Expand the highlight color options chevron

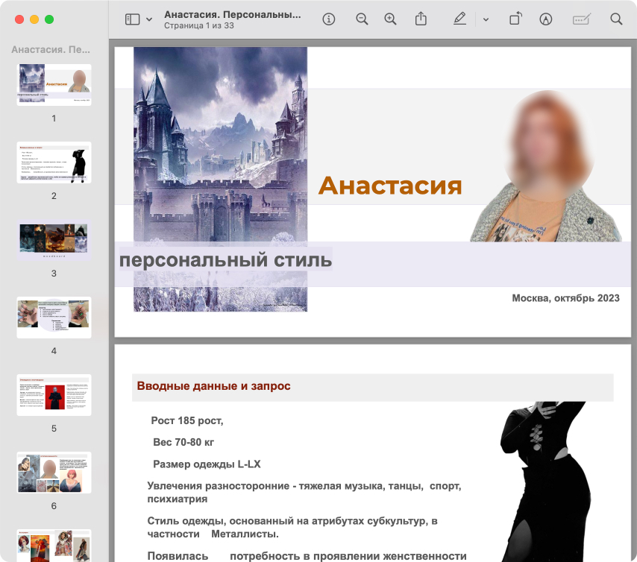click(x=486, y=19)
